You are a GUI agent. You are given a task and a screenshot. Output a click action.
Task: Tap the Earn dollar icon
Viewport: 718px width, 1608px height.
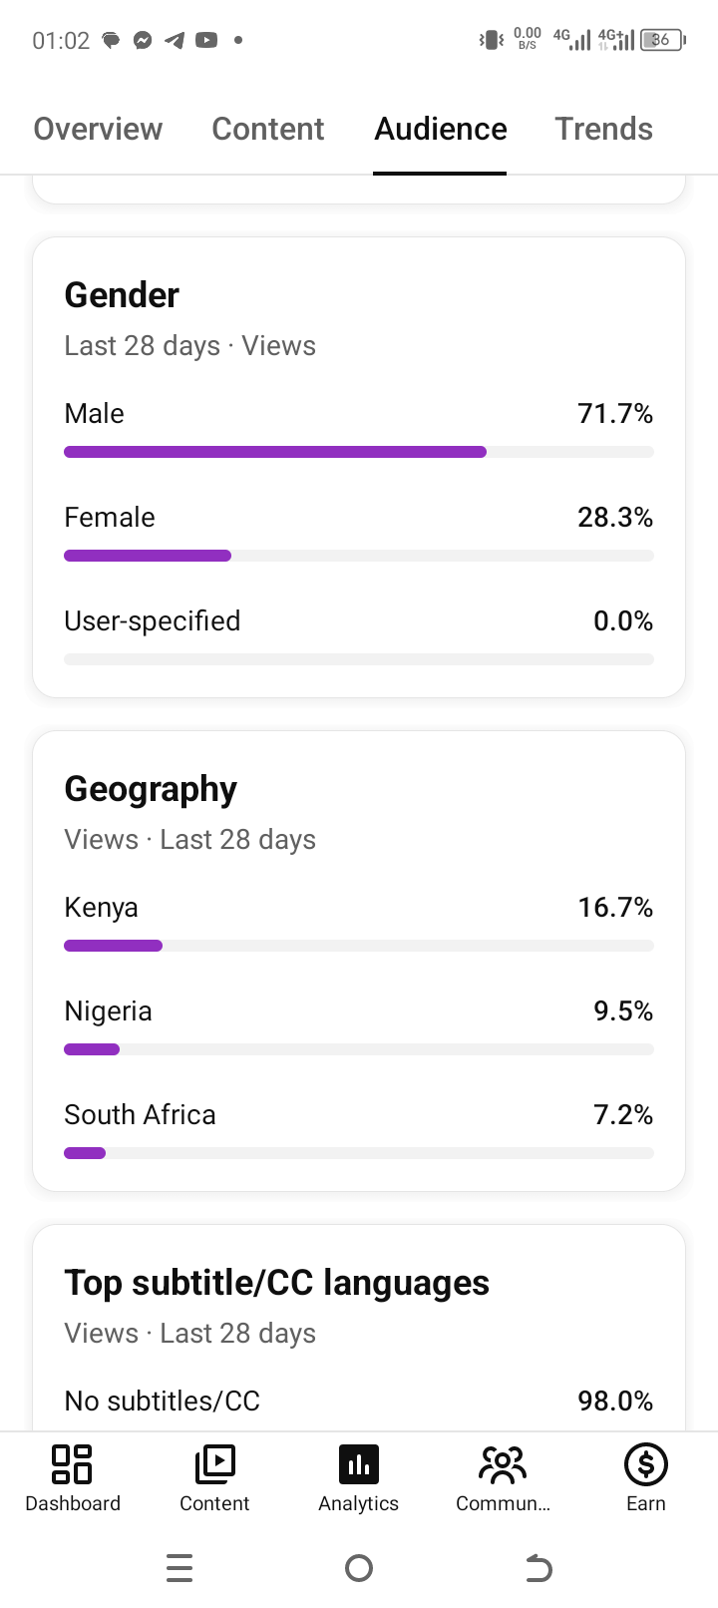pos(646,1464)
